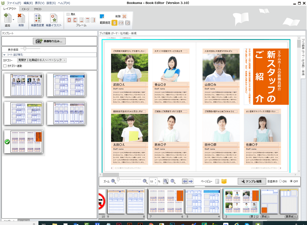Open the ファイル(F) menu
The width and height of the screenshot is (307, 225).
point(14,3)
